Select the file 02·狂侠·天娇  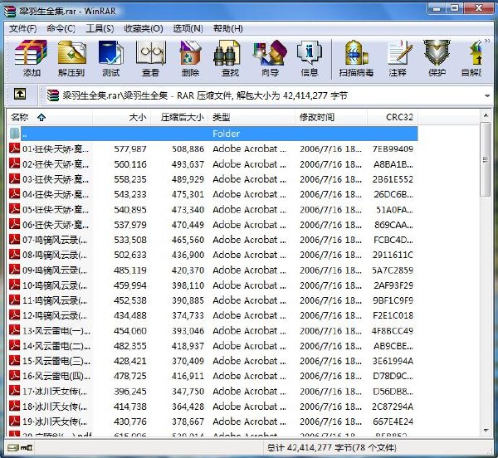[56, 164]
